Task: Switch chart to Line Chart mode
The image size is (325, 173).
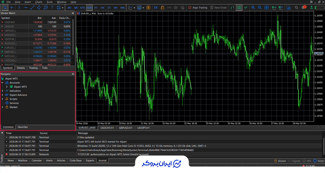Action: [246, 8]
